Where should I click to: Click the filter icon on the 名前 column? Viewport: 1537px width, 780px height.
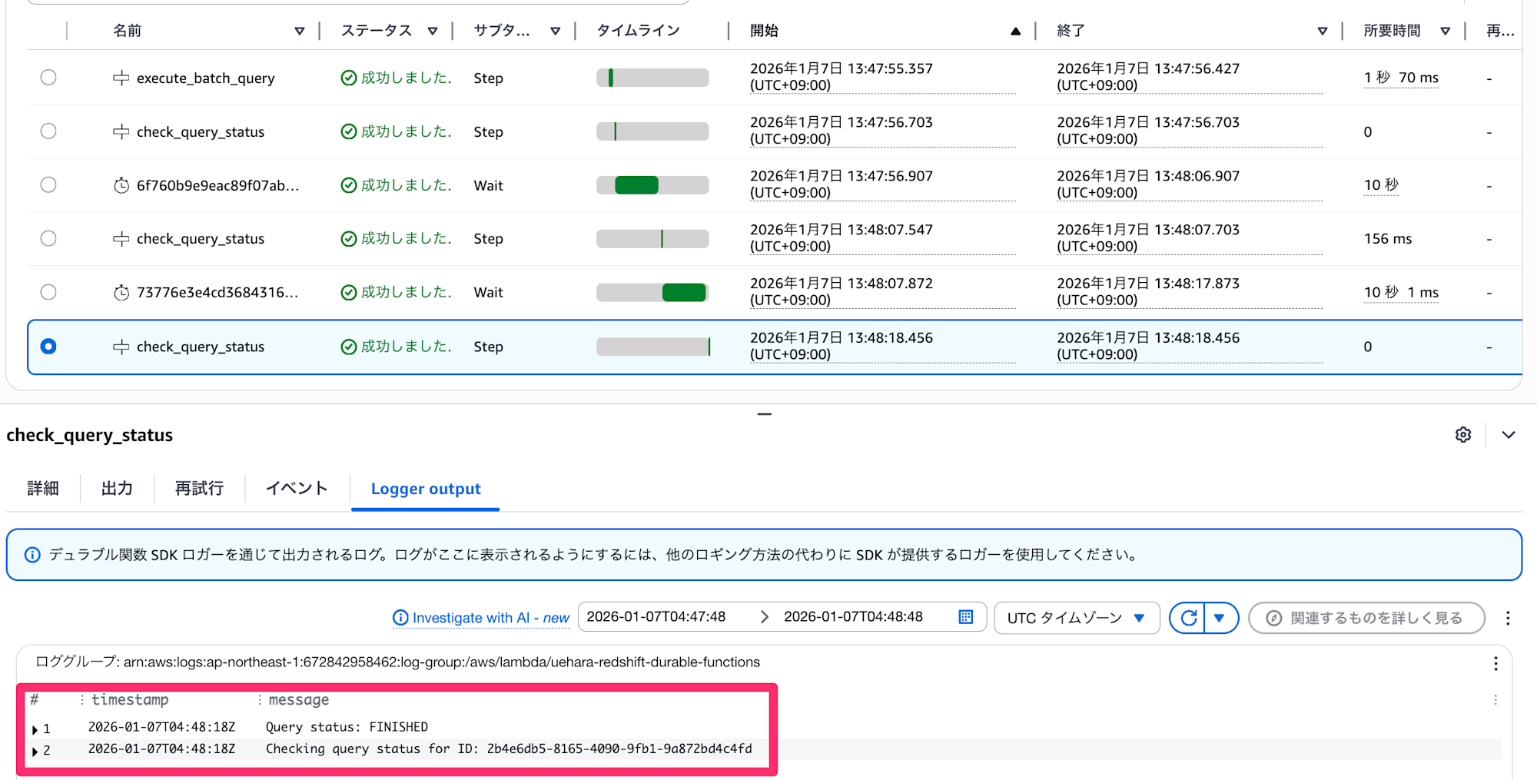pos(299,32)
